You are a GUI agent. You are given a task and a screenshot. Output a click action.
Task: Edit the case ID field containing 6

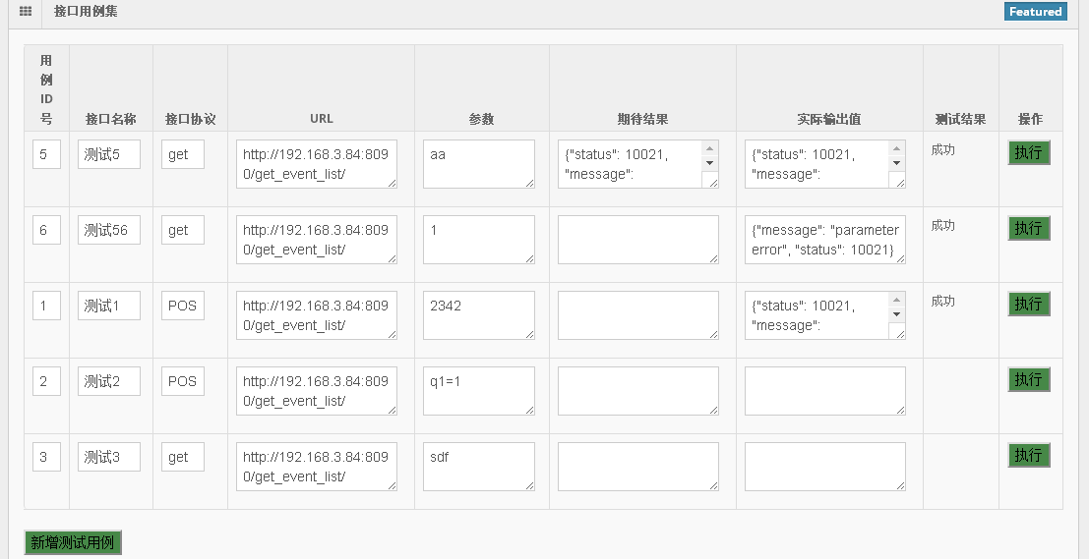46,230
